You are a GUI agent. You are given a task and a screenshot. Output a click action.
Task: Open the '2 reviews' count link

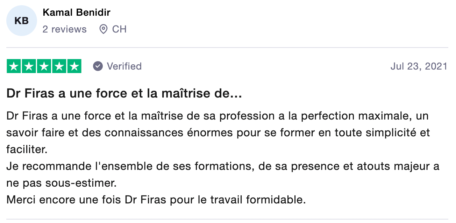coord(64,29)
